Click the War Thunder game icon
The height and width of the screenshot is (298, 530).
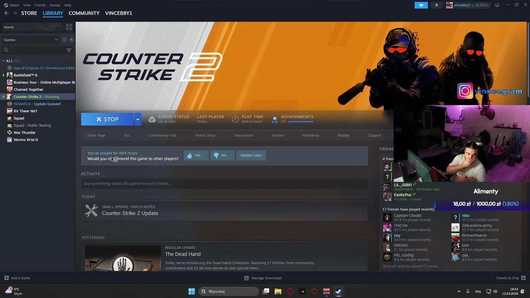10,132
